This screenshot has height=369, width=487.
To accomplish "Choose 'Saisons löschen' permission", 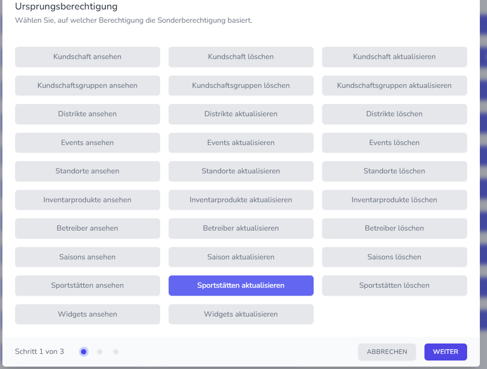I will coord(394,257).
